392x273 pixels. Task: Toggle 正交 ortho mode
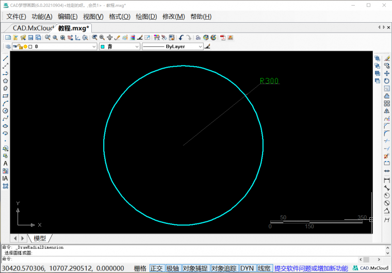coord(157,268)
